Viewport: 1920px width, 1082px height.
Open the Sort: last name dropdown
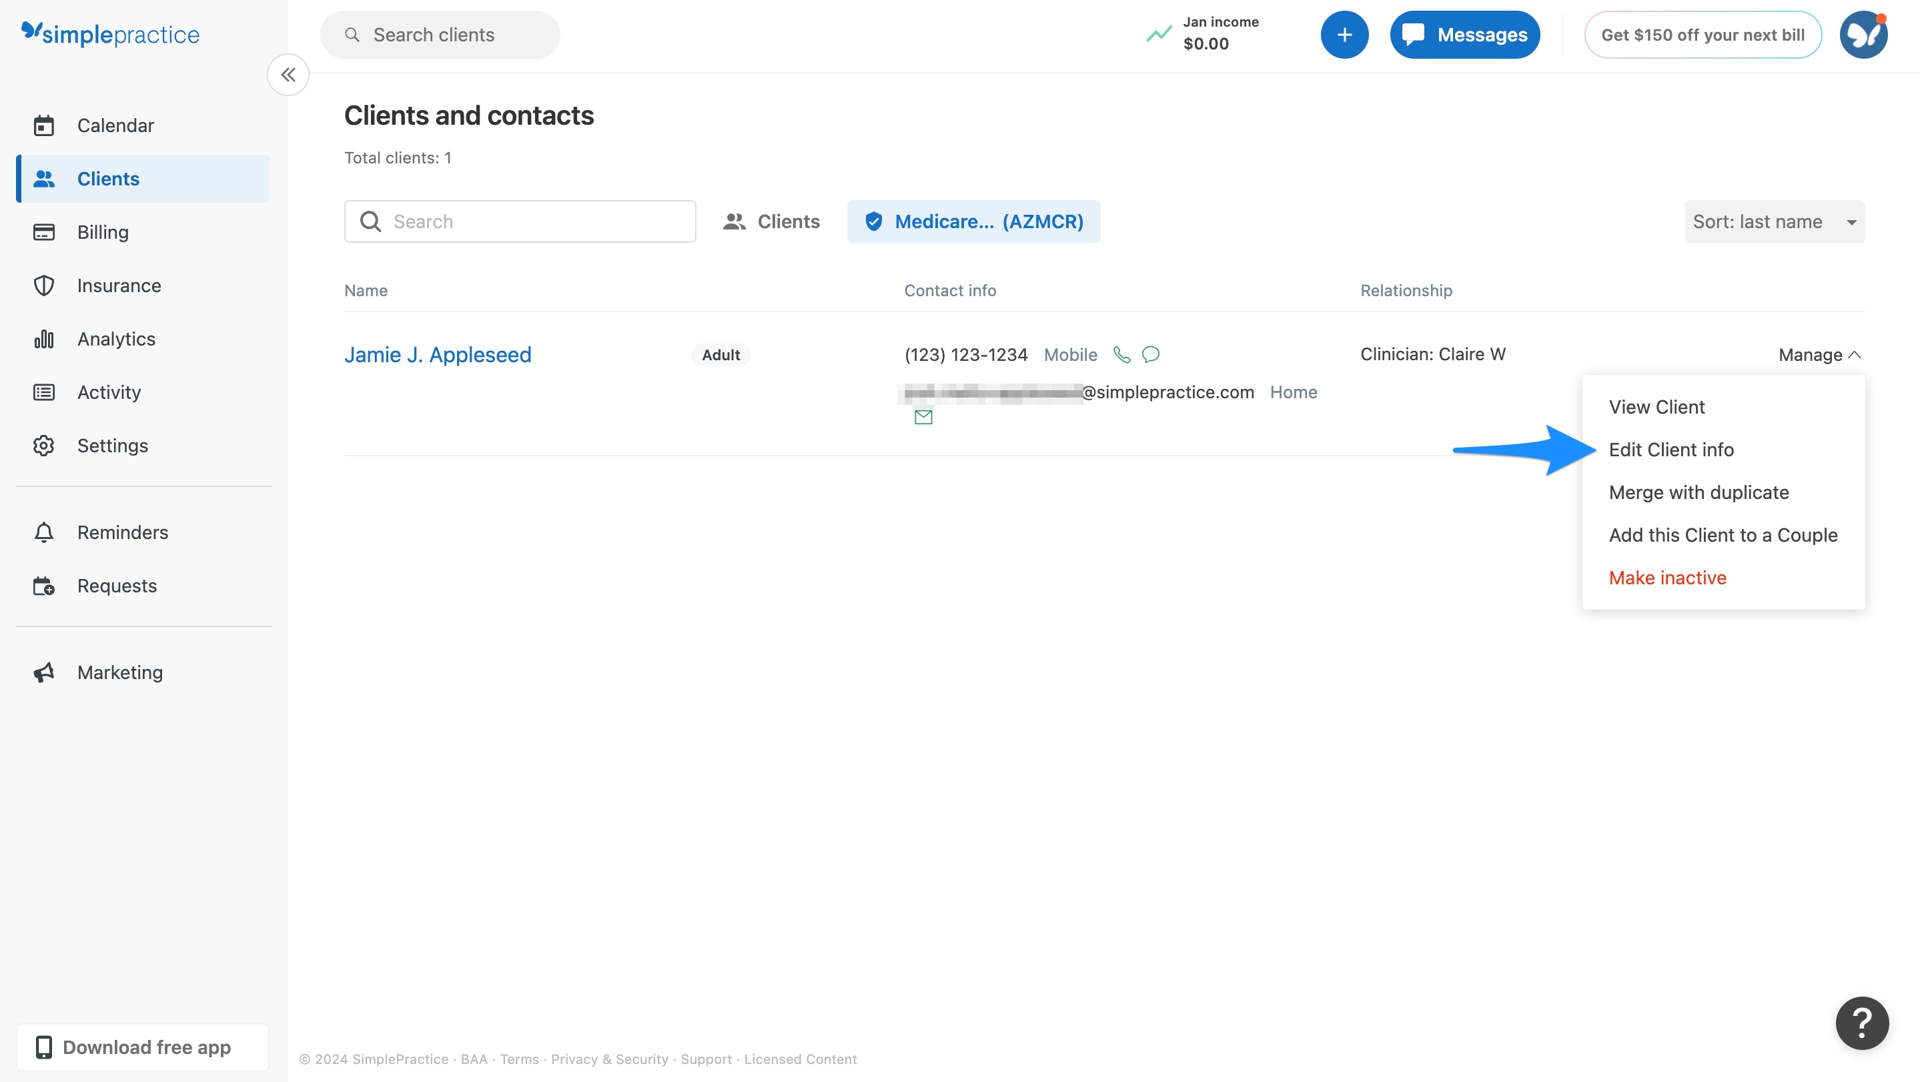click(x=1775, y=221)
